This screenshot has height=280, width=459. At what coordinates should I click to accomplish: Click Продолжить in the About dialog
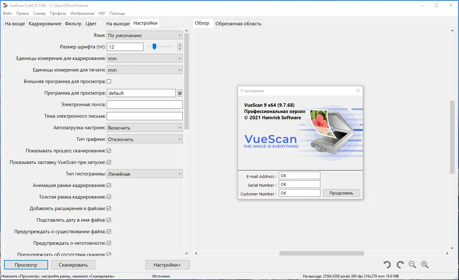pos(341,193)
